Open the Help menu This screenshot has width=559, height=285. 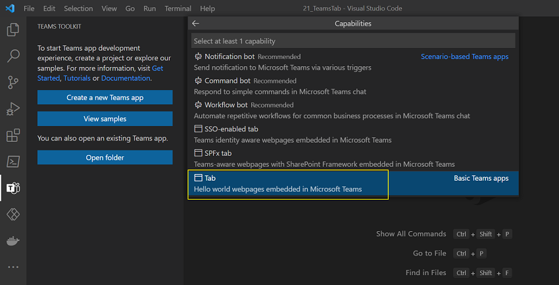click(x=207, y=9)
